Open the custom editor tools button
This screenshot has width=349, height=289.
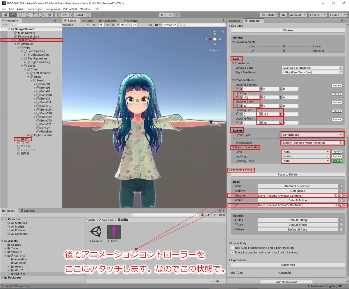pyautogui.click(x=50, y=15)
